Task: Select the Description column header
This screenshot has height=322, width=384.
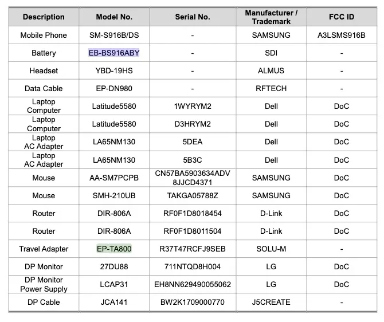Action: click(44, 17)
